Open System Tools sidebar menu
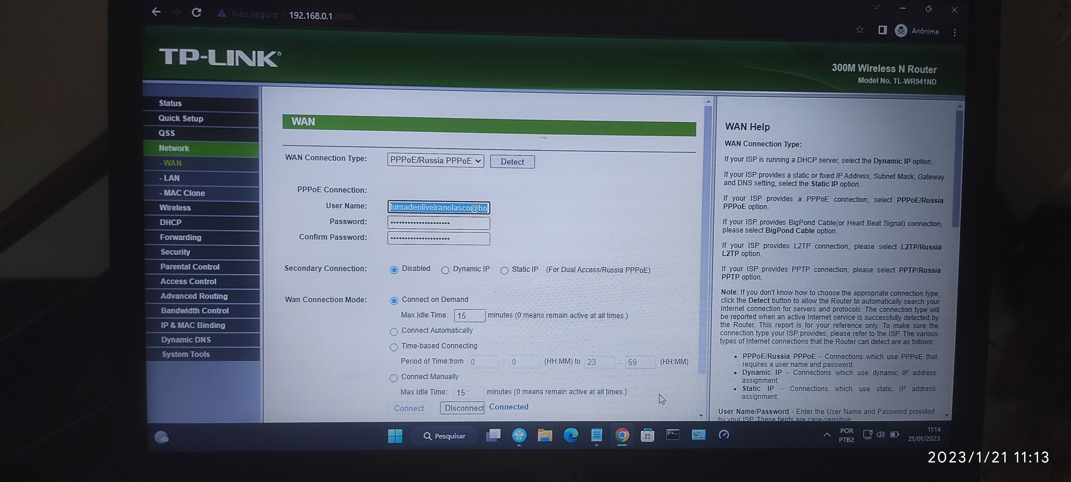Screen dimensions: 1071x482 [186, 354]
